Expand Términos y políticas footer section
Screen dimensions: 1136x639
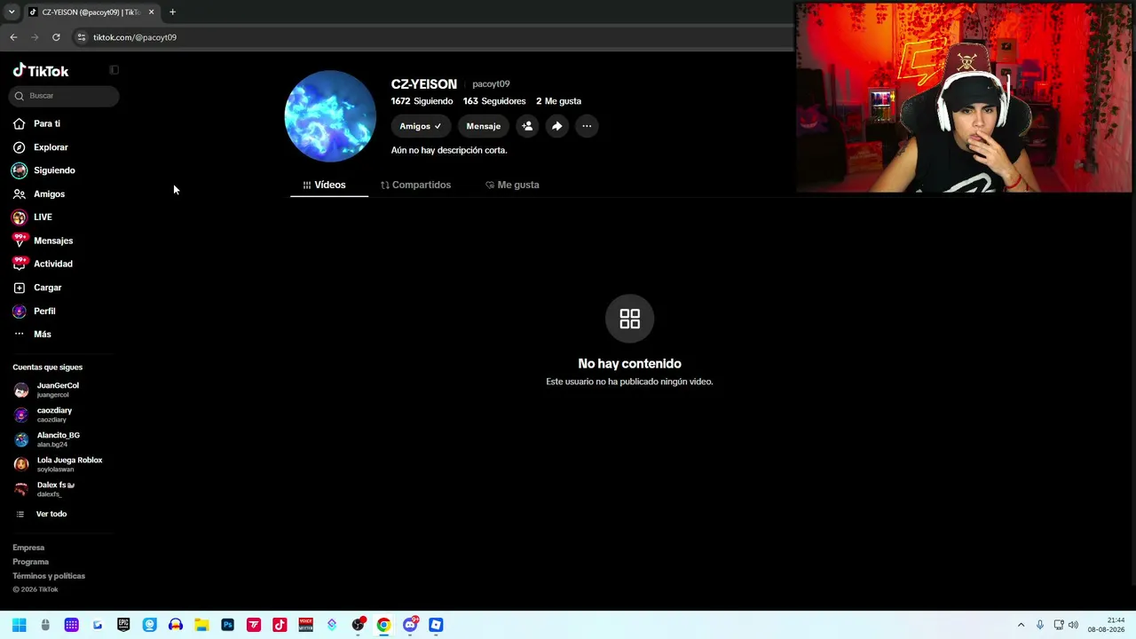49,576
